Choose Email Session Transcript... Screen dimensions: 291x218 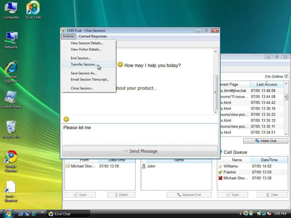pos(90,79)
